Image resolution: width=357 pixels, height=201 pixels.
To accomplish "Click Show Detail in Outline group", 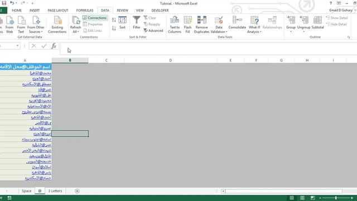I will click(x=337, y=18).
